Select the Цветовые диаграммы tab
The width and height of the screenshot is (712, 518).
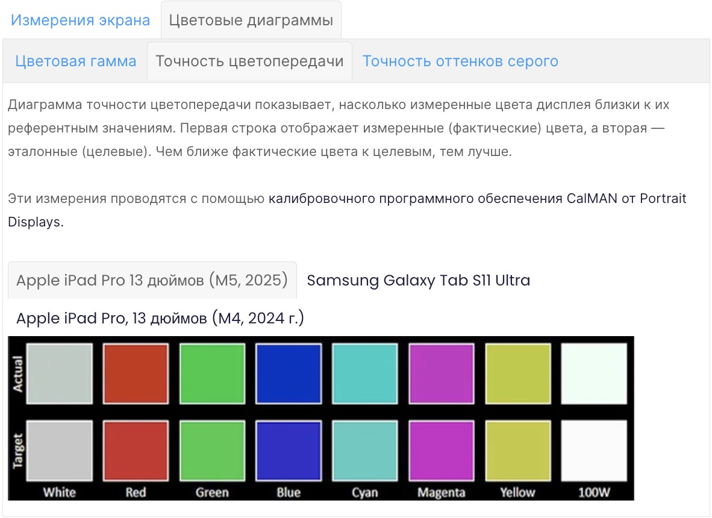[x=251, y=20]
